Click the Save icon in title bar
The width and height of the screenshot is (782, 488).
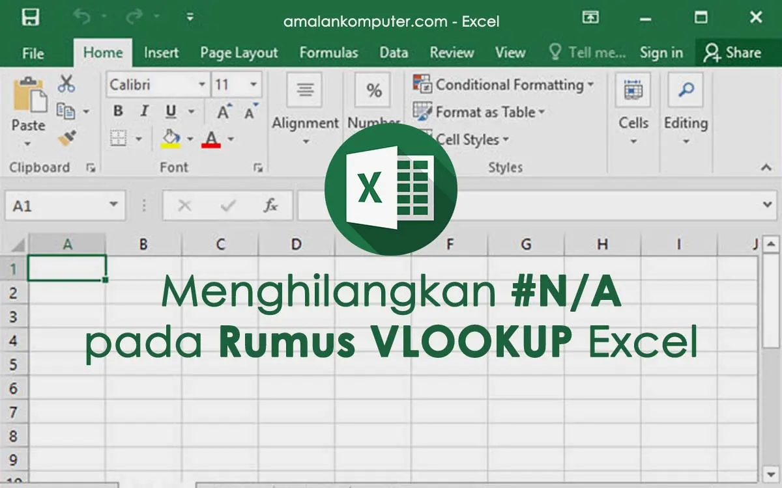31,18
